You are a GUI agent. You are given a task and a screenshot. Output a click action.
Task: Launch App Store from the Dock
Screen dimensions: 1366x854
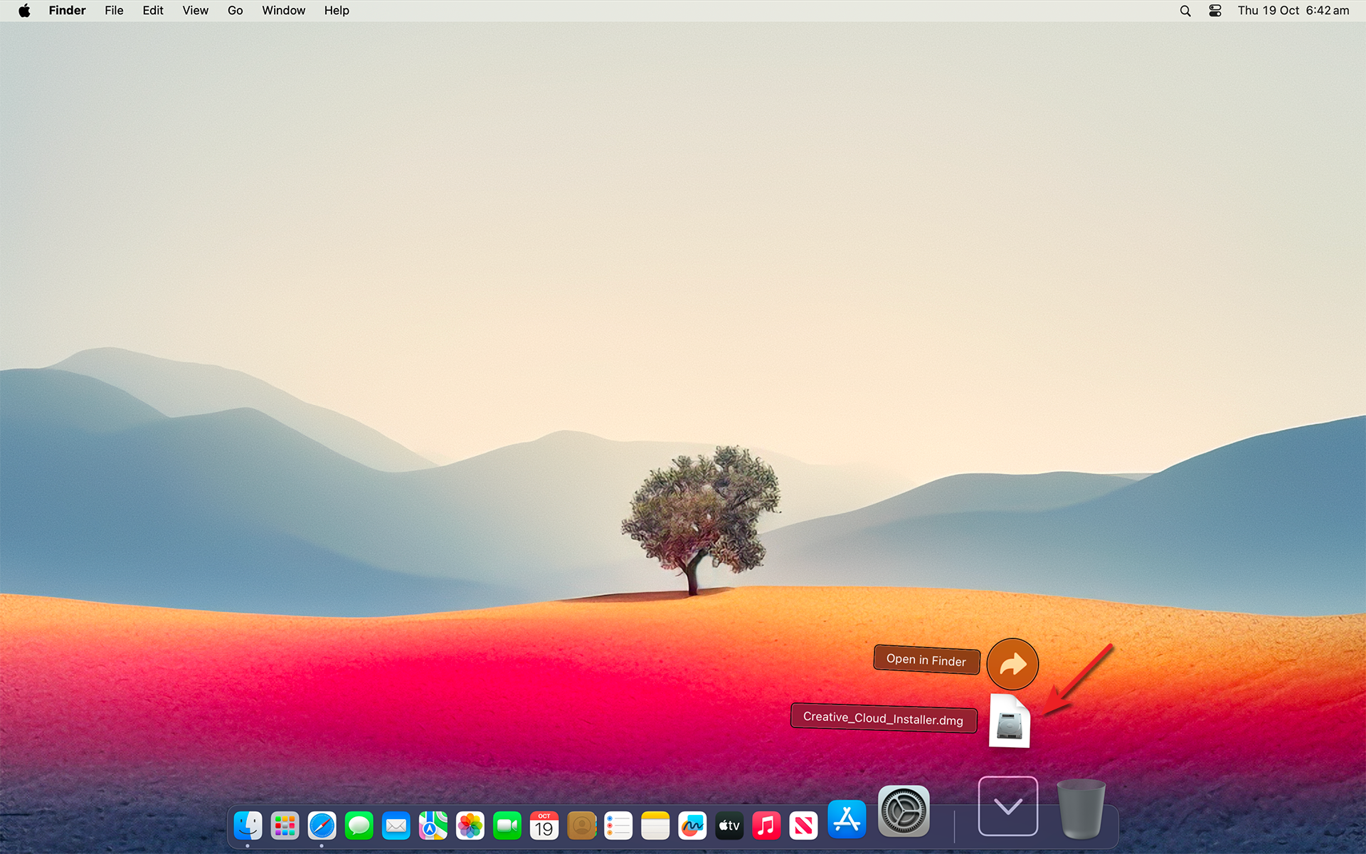point(847,819)
